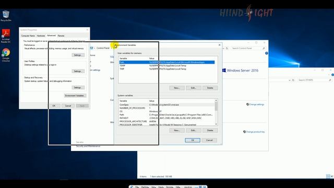The width and height of the screenshot is (334, 188).
Task: Close the Environment Variables dialog
Action: [x=219, y=45]
